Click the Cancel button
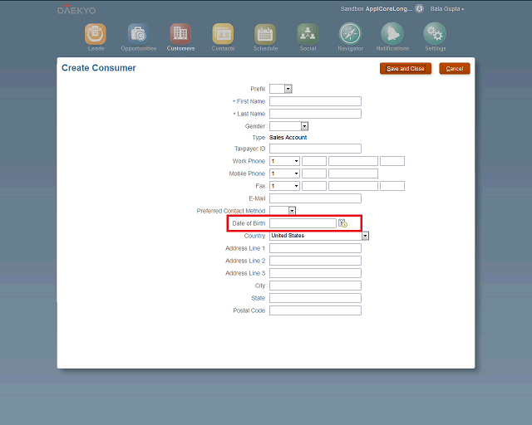The image size is (532, 425). (x=455, y=68)
